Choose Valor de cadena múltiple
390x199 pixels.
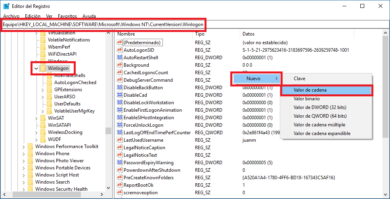(x=326, y=125)
